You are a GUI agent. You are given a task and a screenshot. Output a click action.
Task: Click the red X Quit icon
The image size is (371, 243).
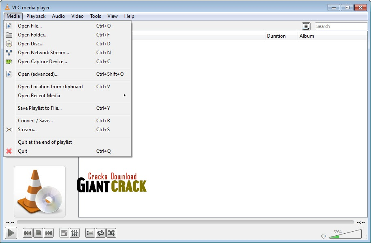9,151
